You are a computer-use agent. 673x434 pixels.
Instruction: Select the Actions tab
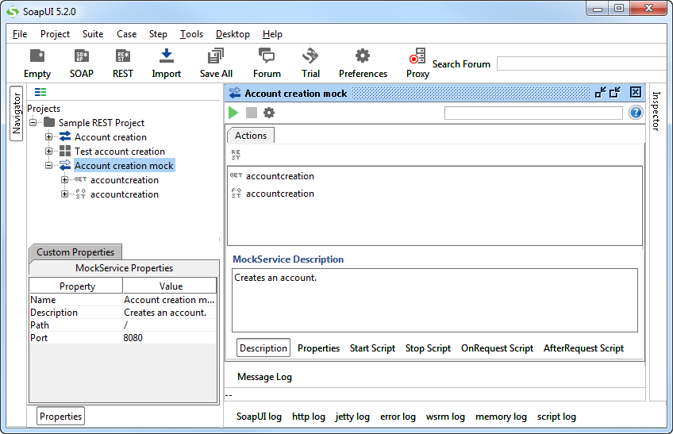(x=251, y=135)
